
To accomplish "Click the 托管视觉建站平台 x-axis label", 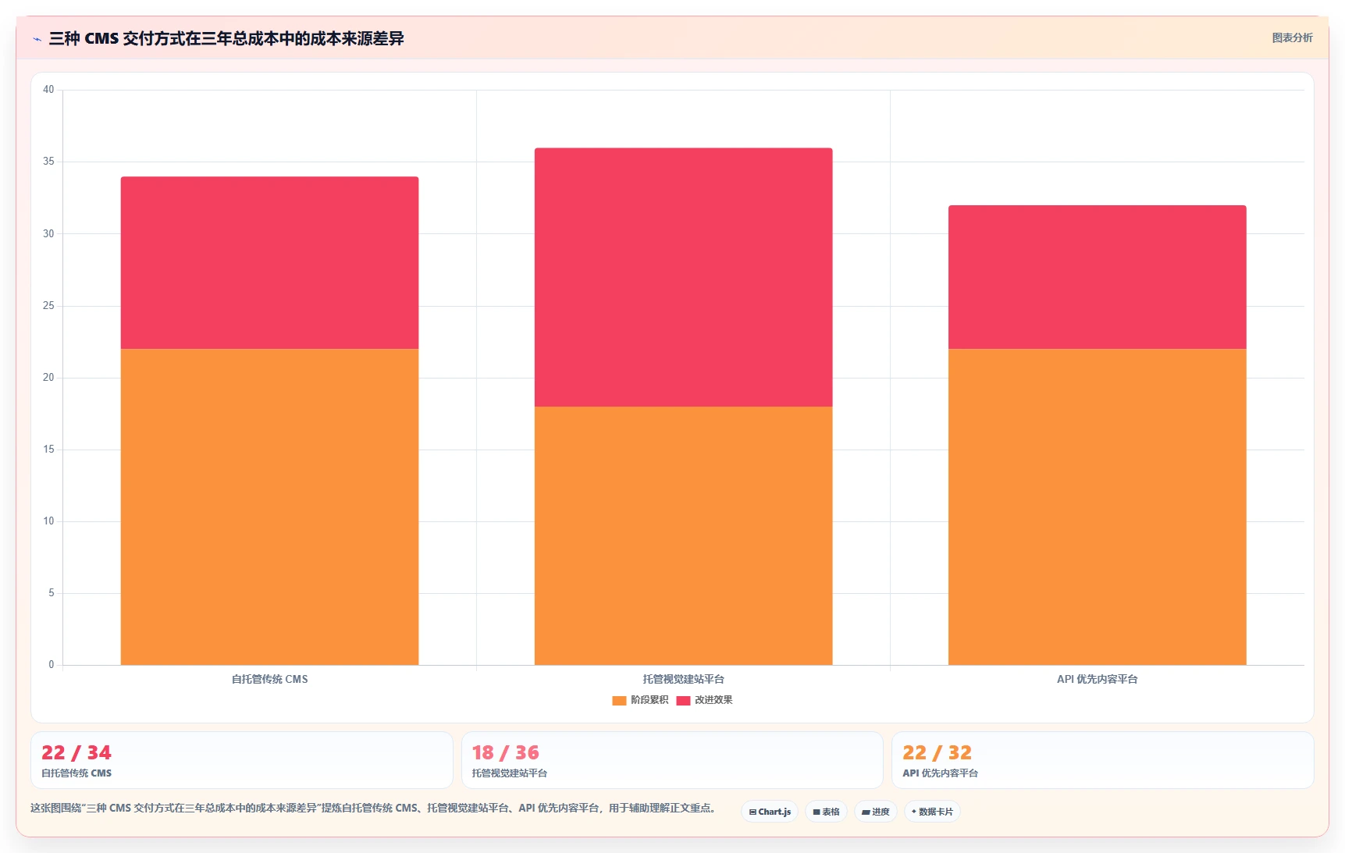I will coord(683,679).
